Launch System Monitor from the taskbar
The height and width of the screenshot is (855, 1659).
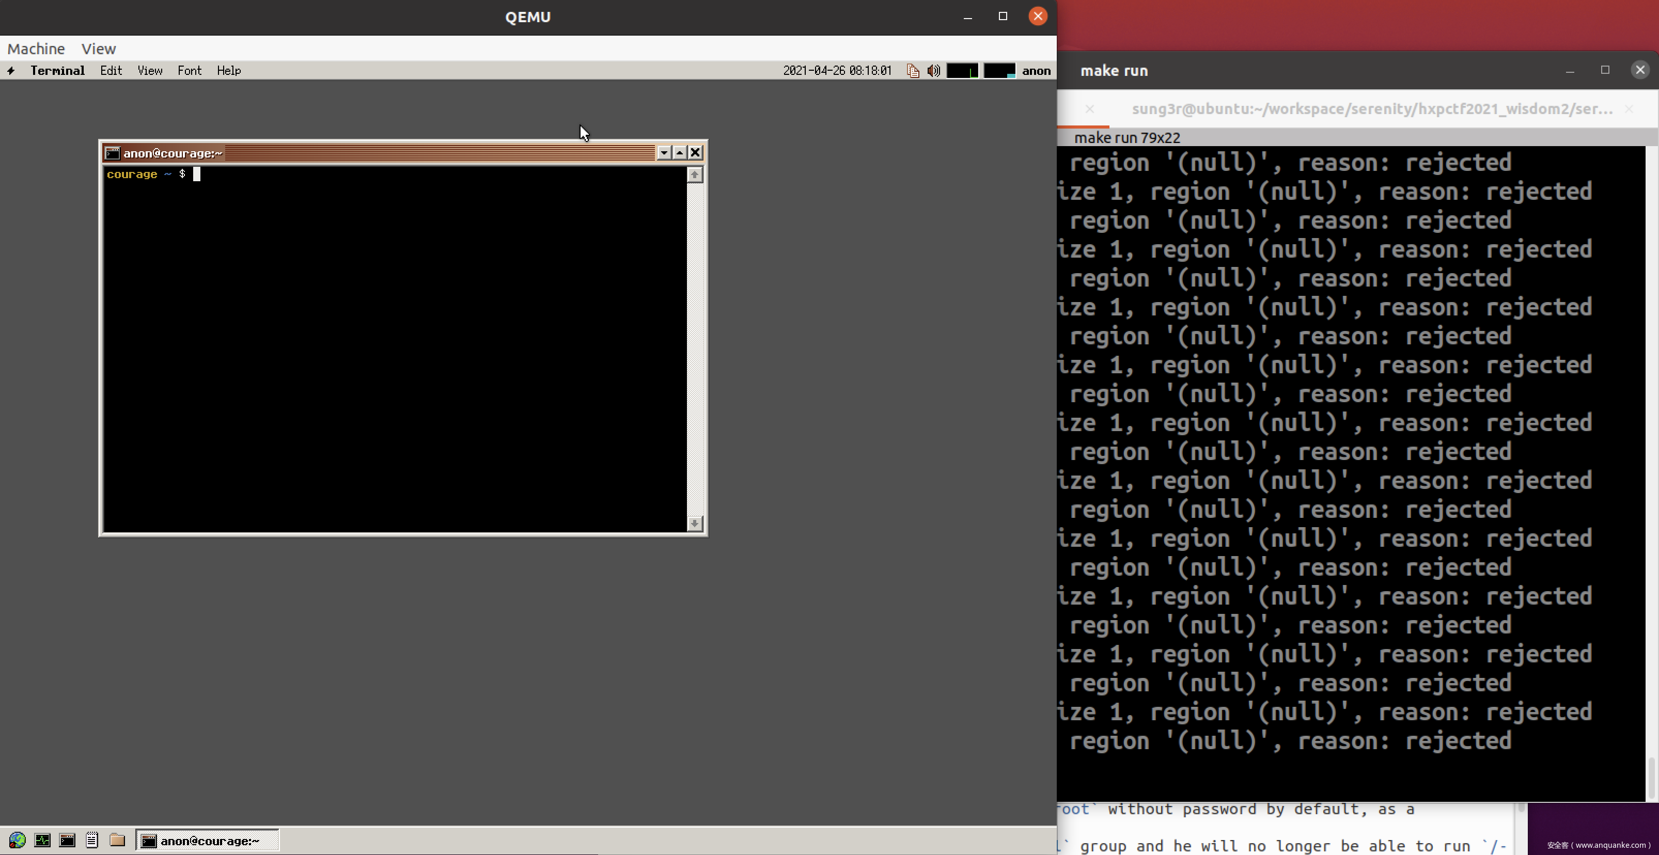tap(42, 840)
